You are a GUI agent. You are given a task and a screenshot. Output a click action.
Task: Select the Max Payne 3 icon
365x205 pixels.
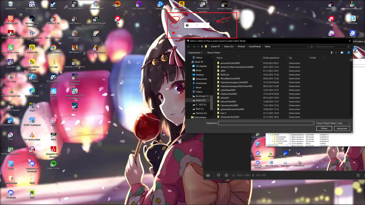[75, 49]
